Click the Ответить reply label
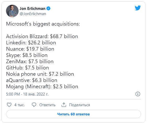The image size is (147, 124). coord(47,105)
